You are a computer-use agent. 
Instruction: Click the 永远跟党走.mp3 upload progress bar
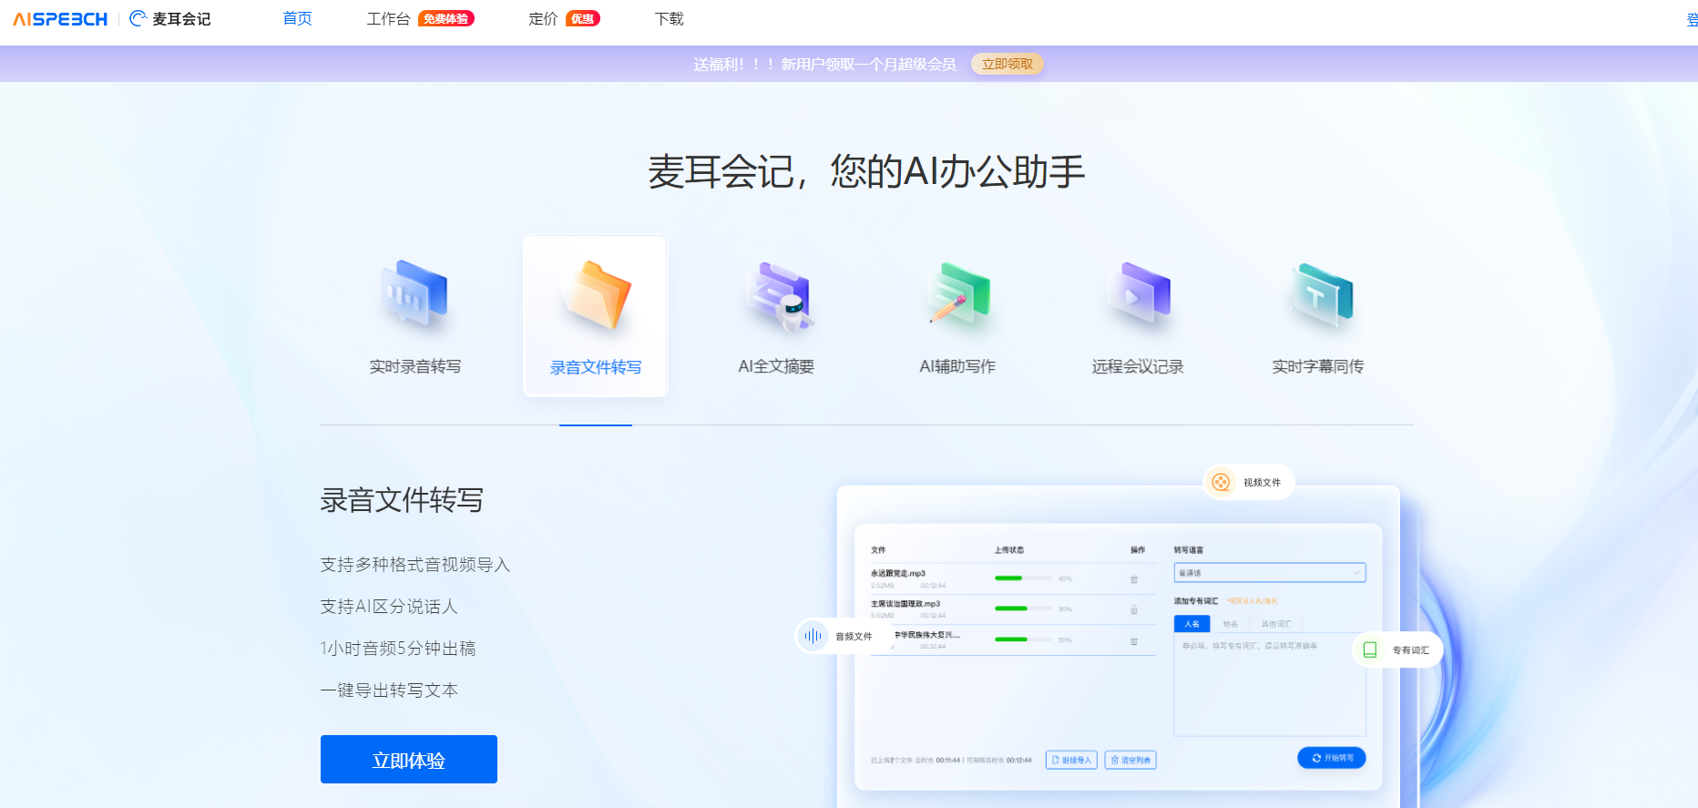click(x=1022, y=578)
